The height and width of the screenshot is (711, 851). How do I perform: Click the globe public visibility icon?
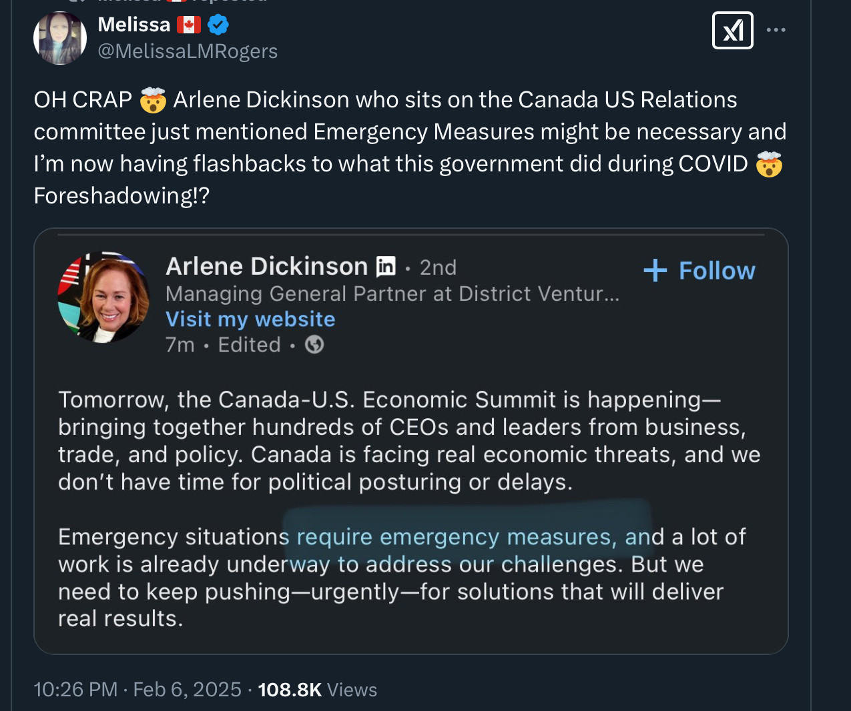pyautogui.click(x=314, y=345)
